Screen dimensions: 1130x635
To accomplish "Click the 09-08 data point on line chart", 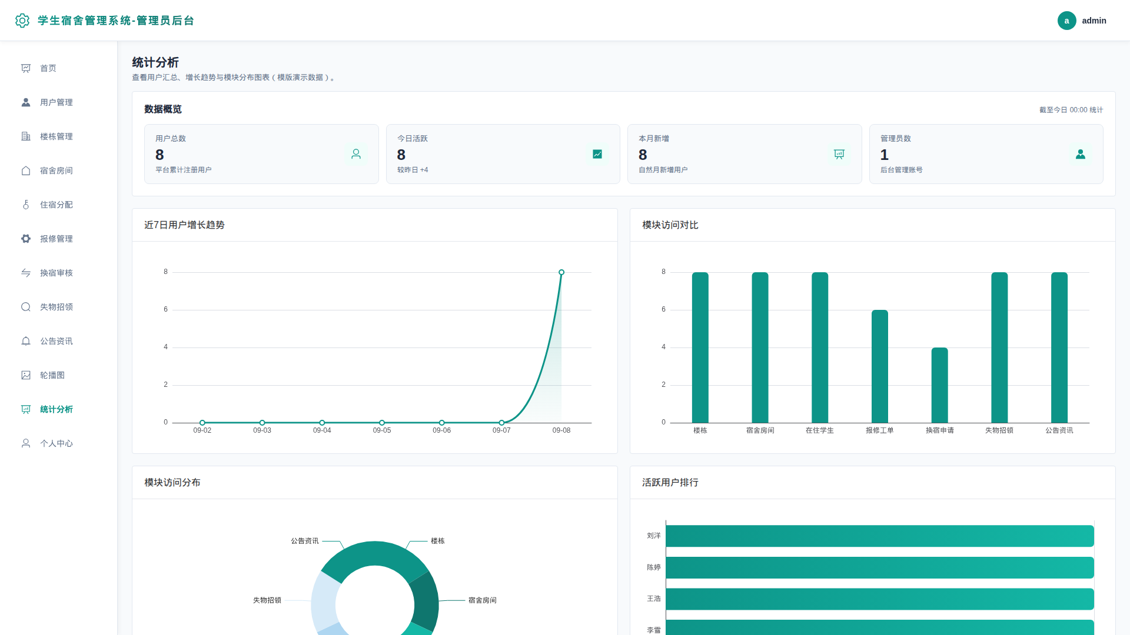I will pyautogui.click(x=561, y=272).
